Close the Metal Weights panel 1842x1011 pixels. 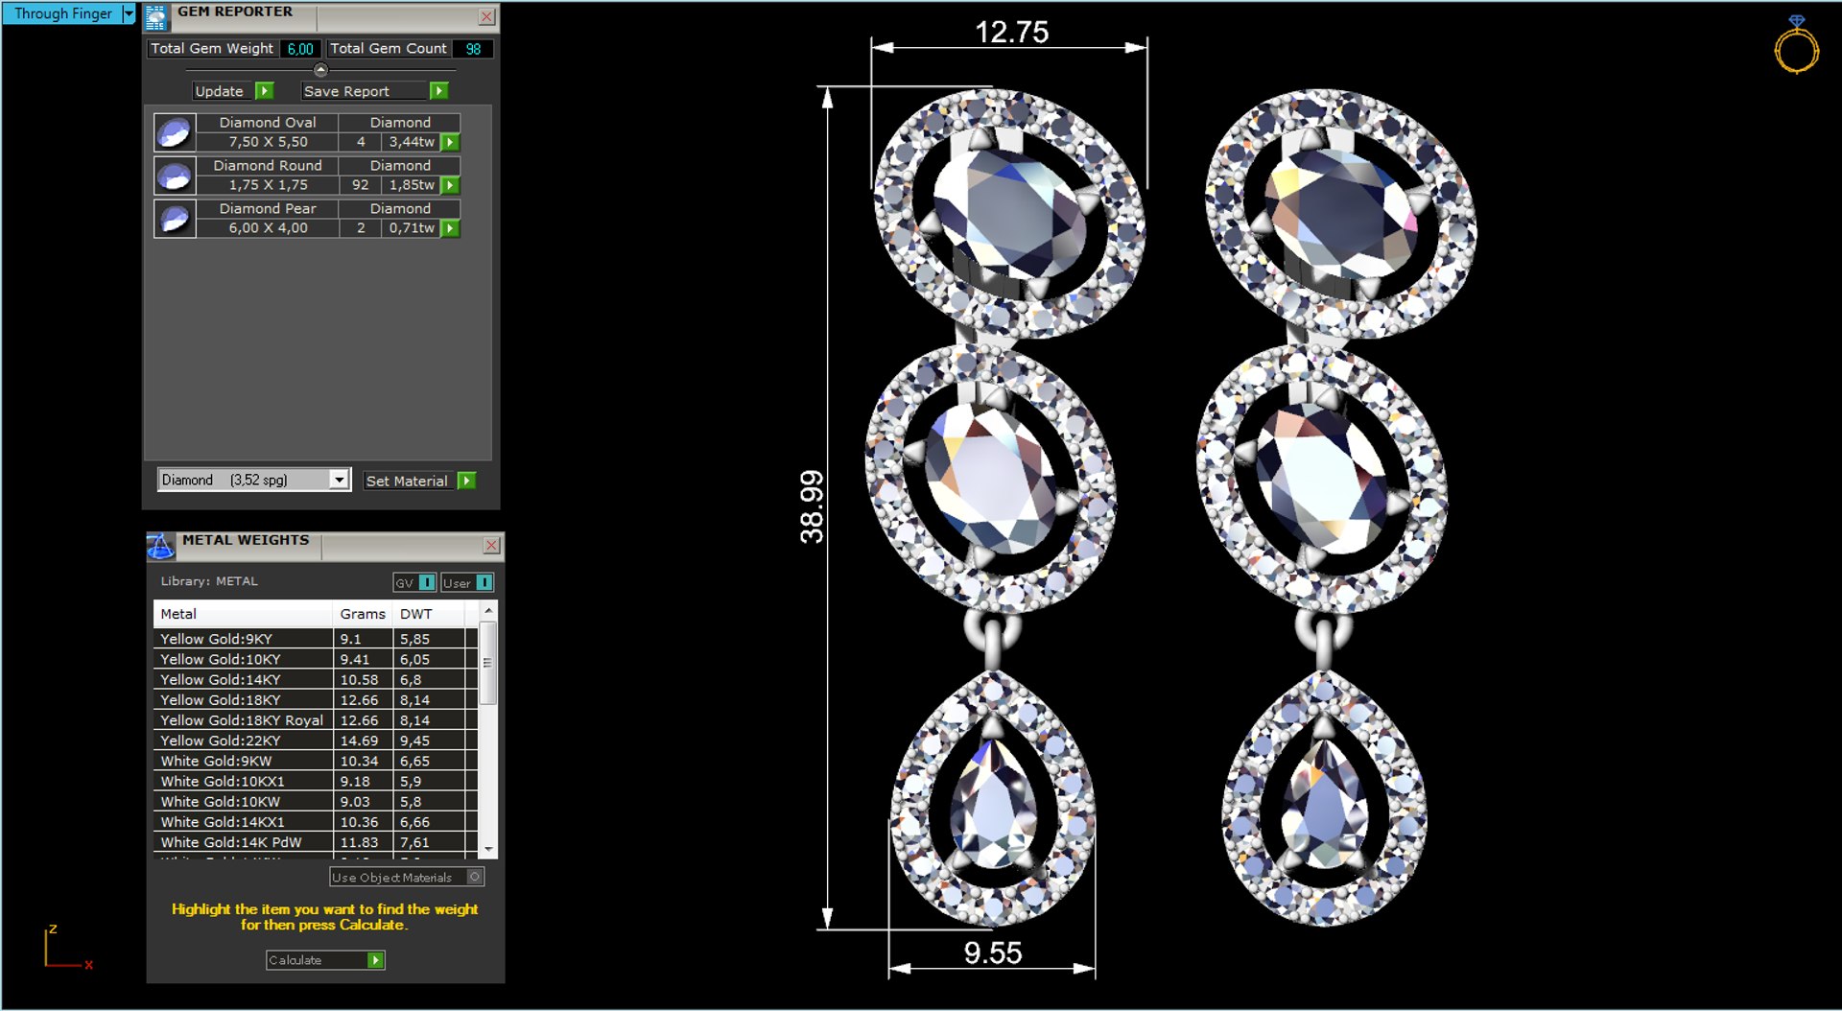491,545
